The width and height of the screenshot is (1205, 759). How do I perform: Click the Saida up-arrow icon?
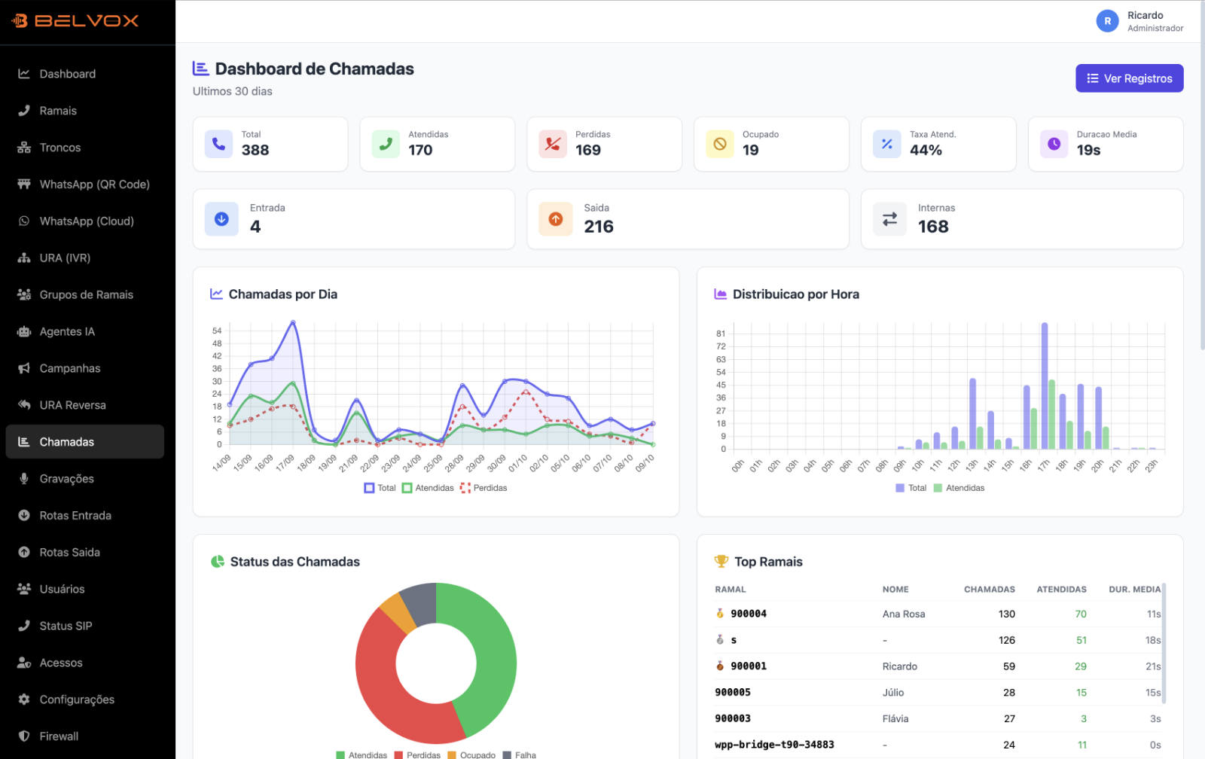556,219
